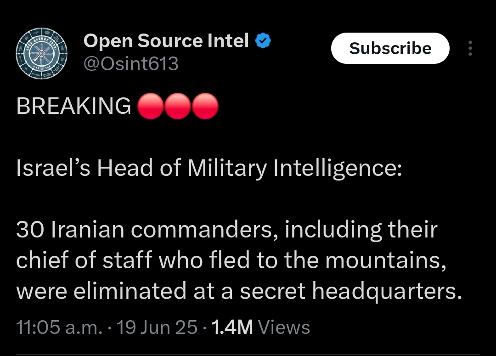Screen dimensions: 496x356
Task: View the 1.4M view count details
Action: click(x=232, y=327)
